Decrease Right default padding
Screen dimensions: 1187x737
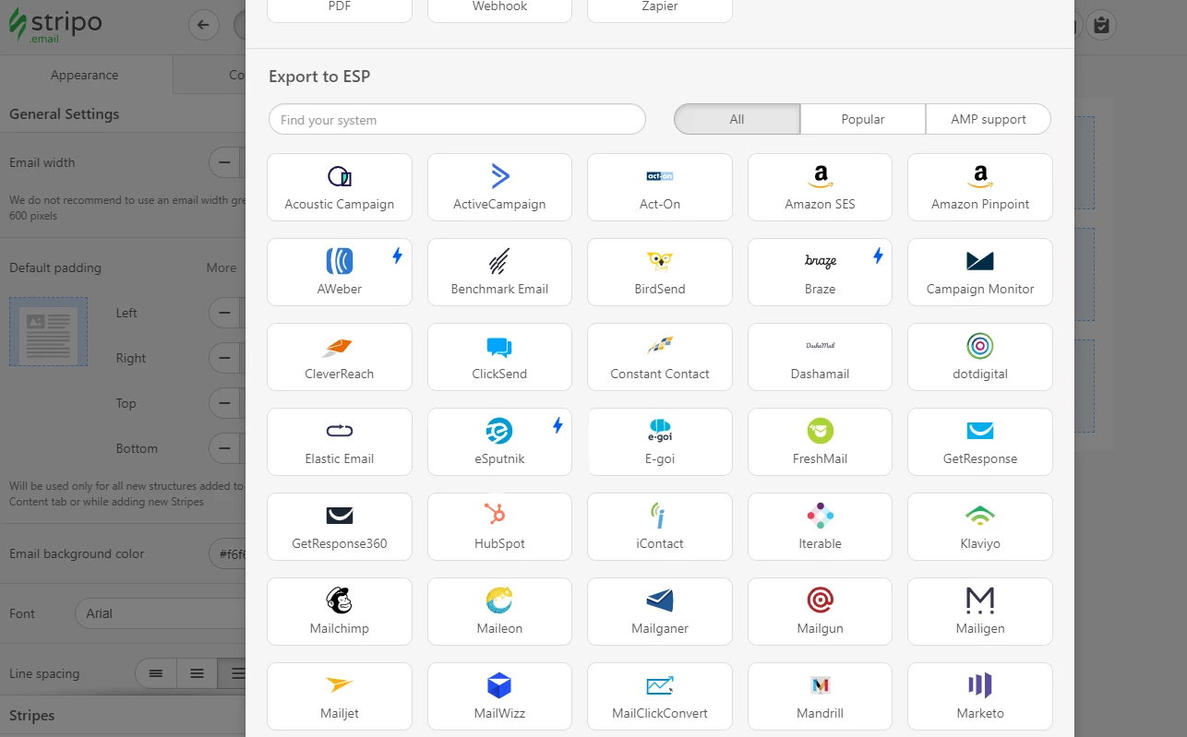tap(224, 358)
